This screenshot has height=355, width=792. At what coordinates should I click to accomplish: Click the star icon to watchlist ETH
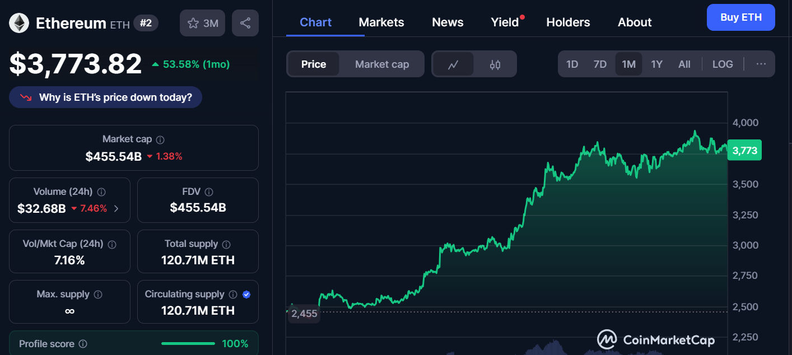[193, 23]
